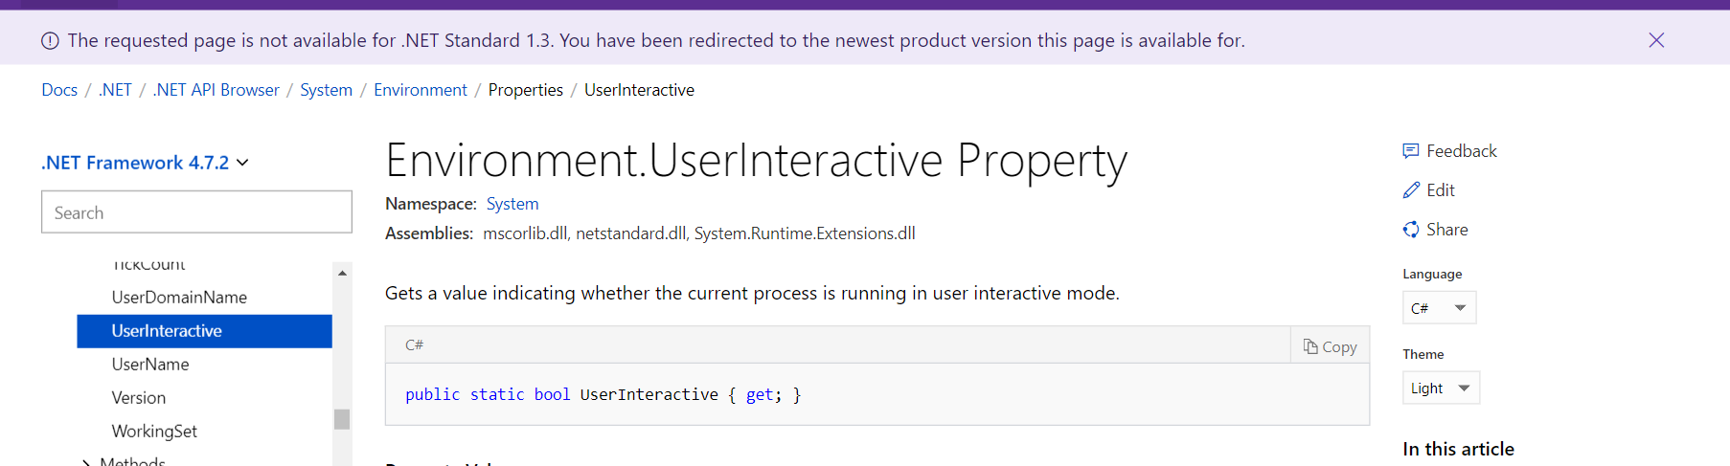Click the Edit pencil icon
This screenshot has width=1730, height=466.
coord(1411,190)
